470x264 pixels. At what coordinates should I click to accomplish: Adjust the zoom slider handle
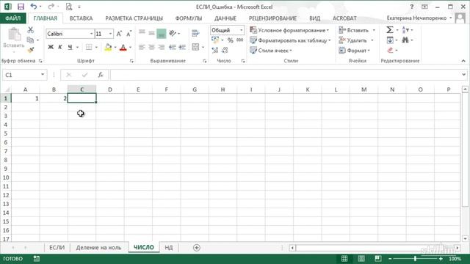[415, 258]
